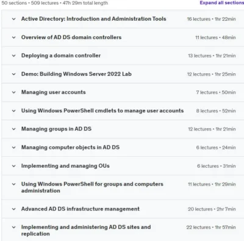244x241 pixels.
Task: Expand the Managing computer objects chevron
Action: pos(14,148)
